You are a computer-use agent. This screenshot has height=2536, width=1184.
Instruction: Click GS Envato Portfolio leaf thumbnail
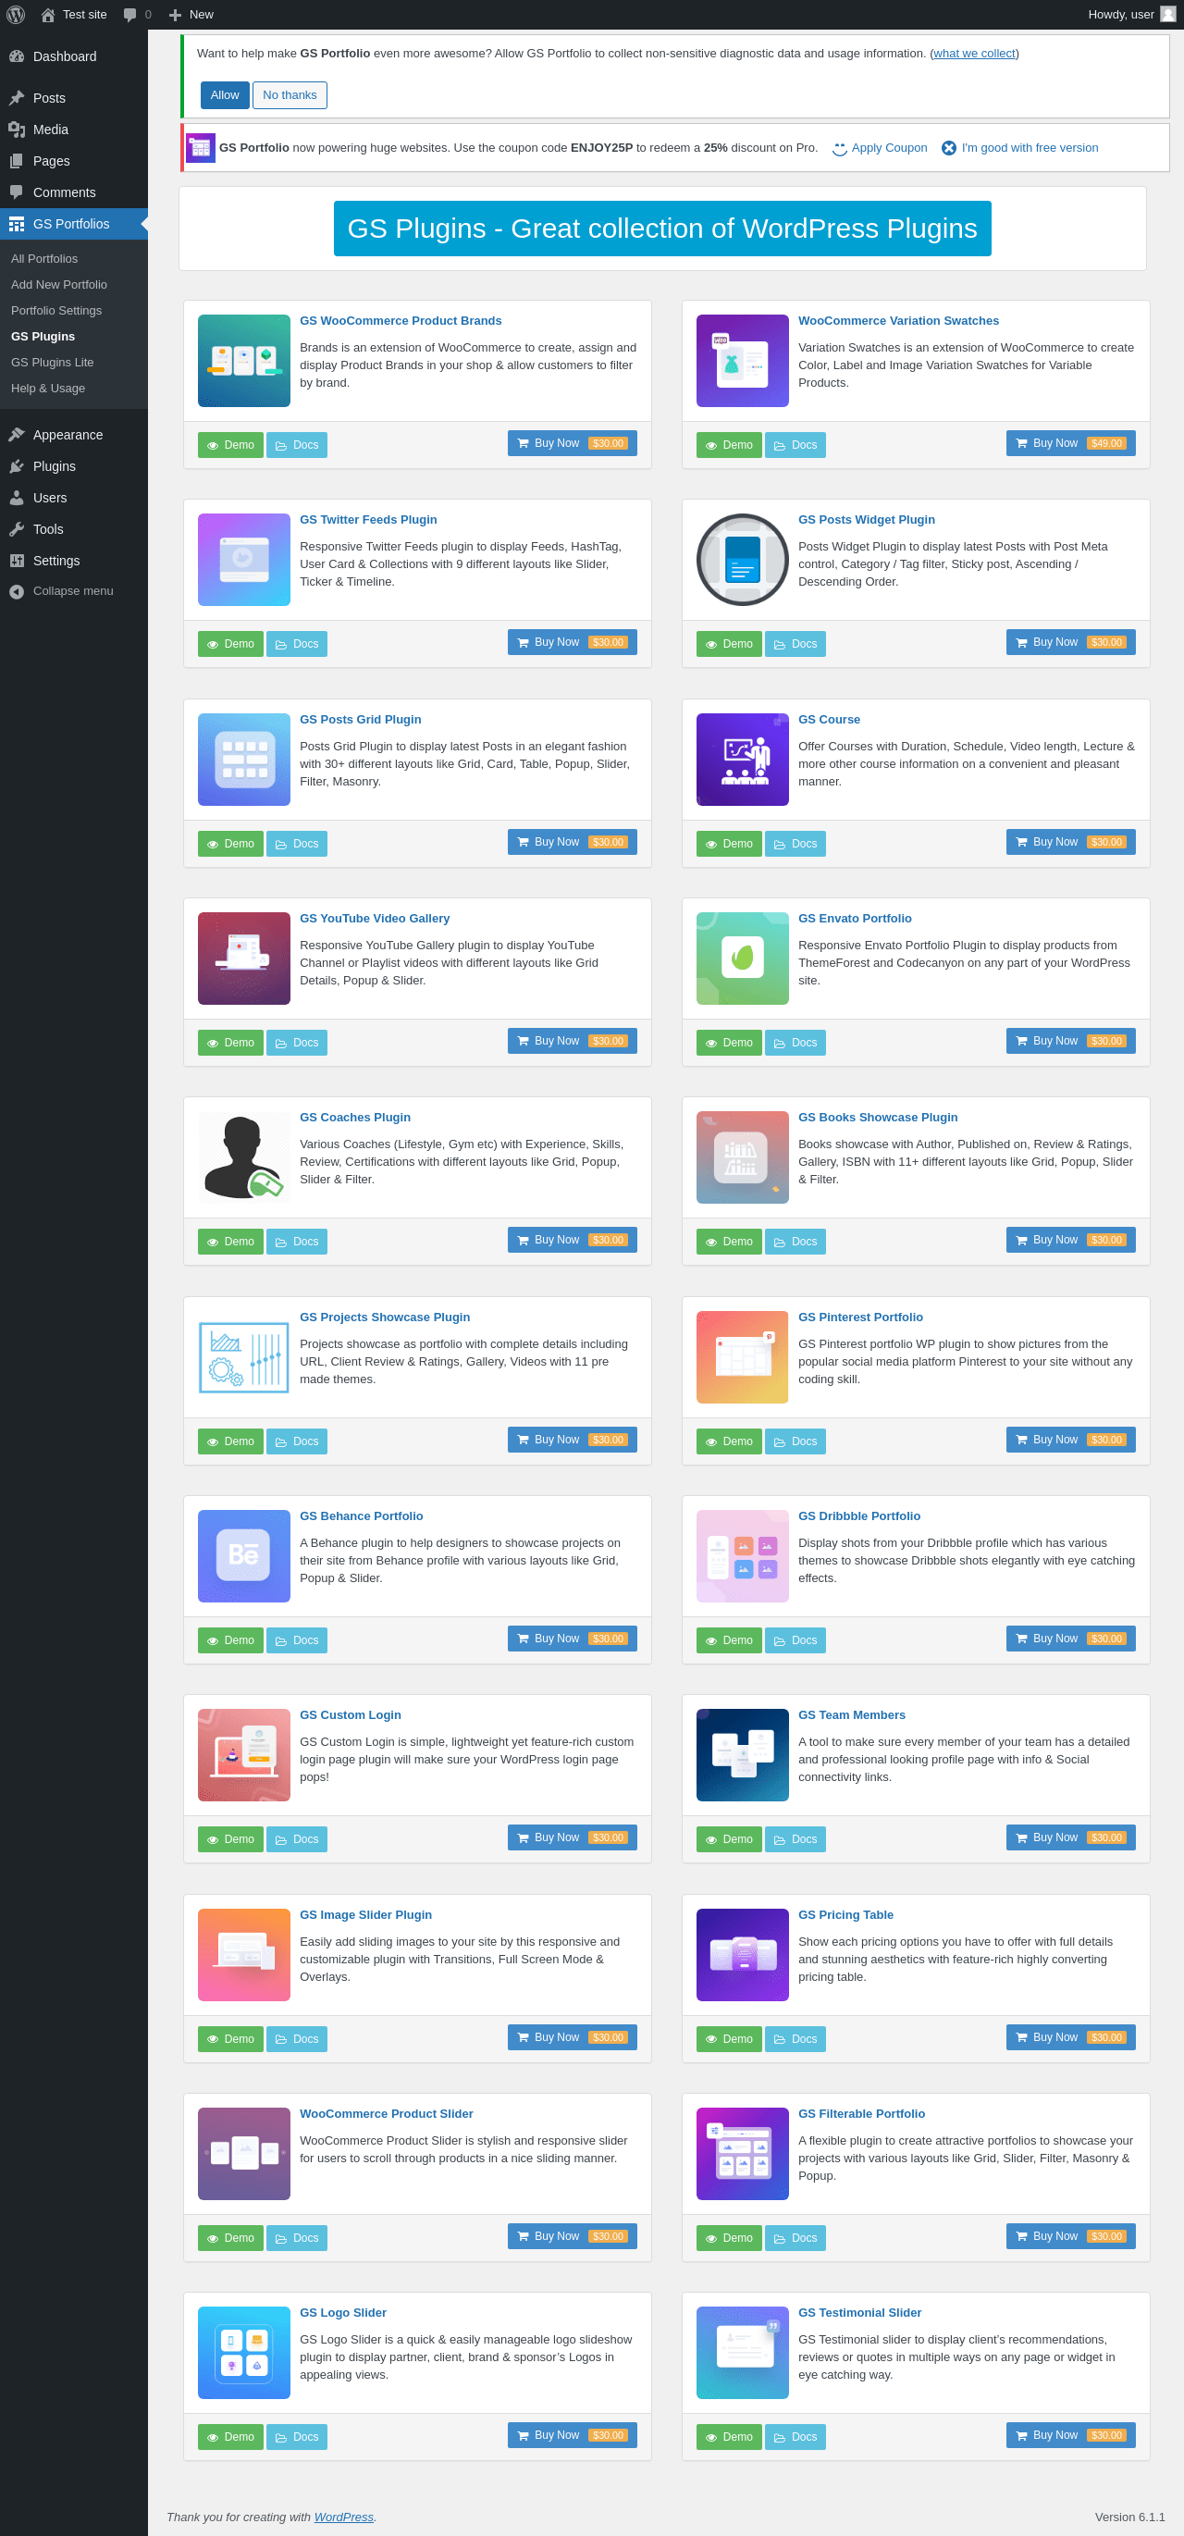point(742,958)
